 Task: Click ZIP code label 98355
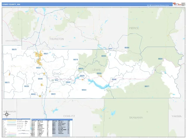(104, 56)
